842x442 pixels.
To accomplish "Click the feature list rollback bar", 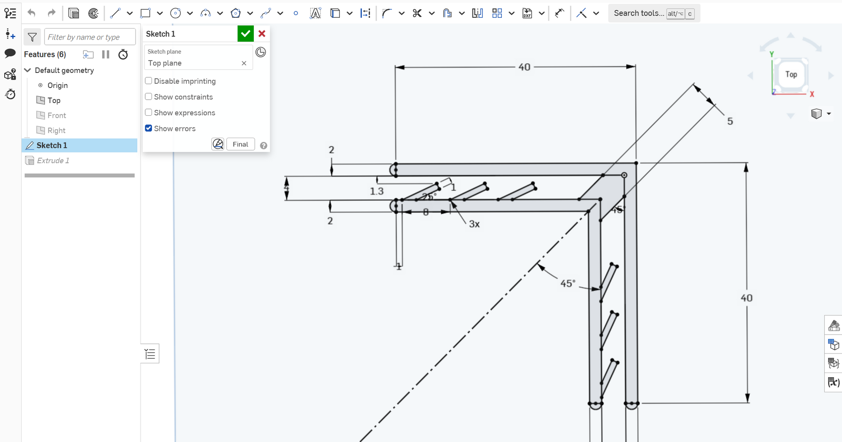I will (x=80, y=176).
